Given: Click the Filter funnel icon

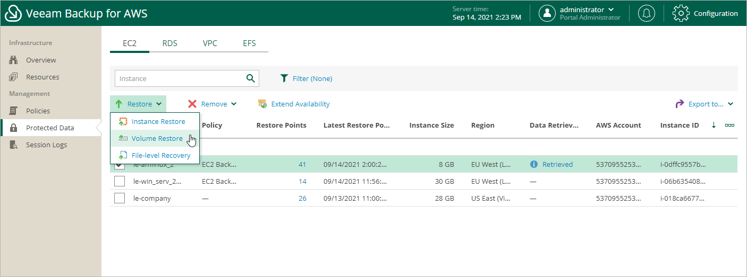Looking at the screenshot, I should pos(284,78).
